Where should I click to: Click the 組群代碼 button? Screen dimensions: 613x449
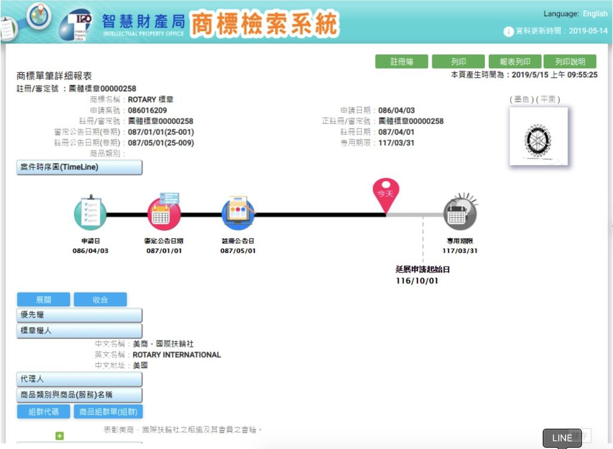click(x=43, y=411)
